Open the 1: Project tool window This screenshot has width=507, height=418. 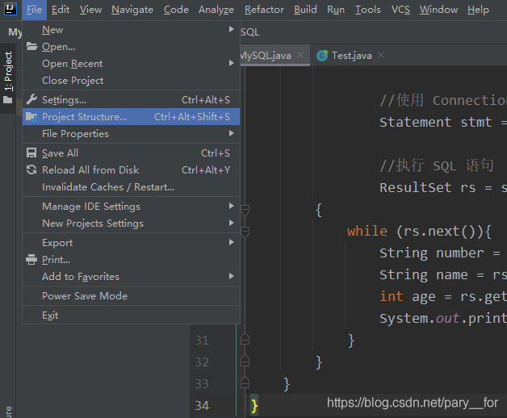[x=8, y=73]
